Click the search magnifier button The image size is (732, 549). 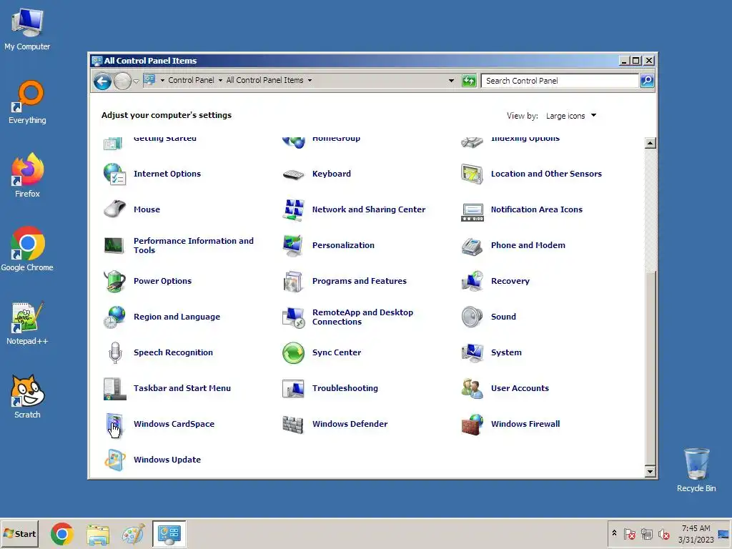(x=647, y=81)
